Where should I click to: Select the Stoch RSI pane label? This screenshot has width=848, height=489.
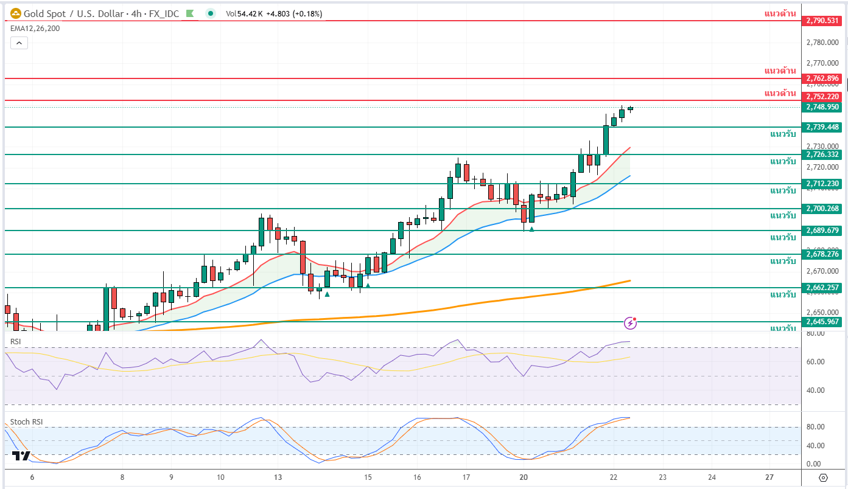tap(26, 421)
